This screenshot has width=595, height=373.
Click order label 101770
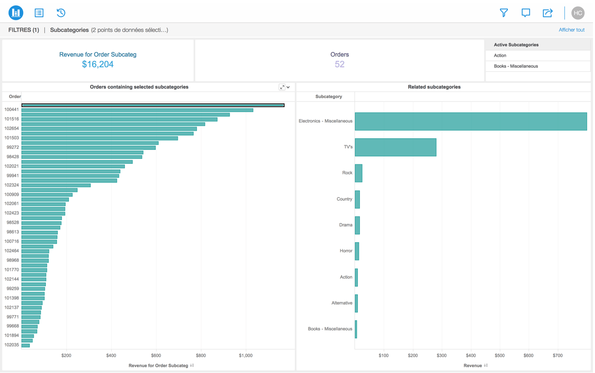click(12, 270)
